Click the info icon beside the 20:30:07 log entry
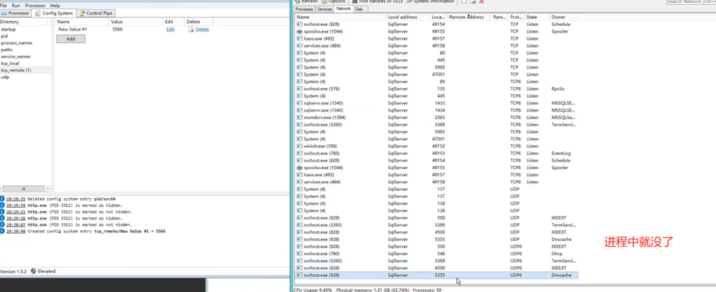Image resolution: width=716 pixels, height=292 pixels. tap(2, 224)
